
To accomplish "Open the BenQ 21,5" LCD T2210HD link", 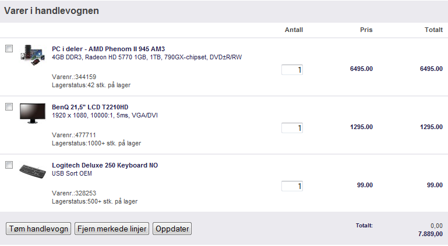I will coord(90,107).
